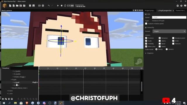Expand the L Arm timeline item

tap(8, 94)
